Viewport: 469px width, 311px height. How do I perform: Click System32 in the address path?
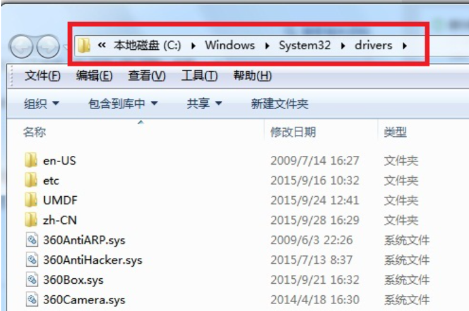pyautogui.click(x=305, y=45)
